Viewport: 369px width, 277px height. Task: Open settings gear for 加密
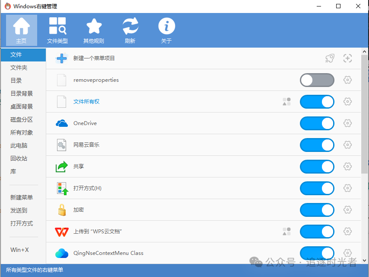tap(347, 209)
